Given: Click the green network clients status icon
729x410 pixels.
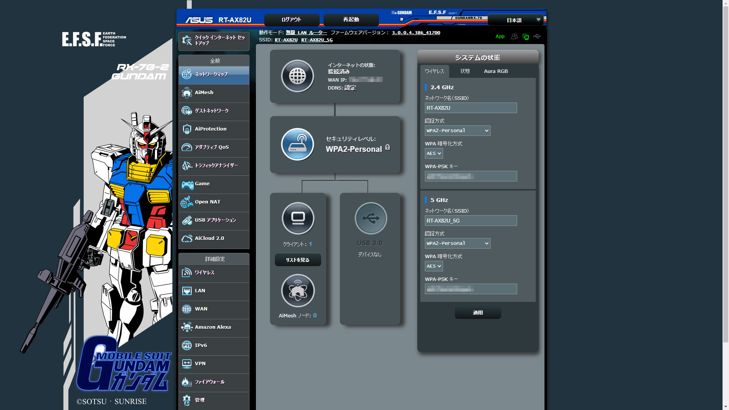Looking at the screenshot, I should click(526, 37).
